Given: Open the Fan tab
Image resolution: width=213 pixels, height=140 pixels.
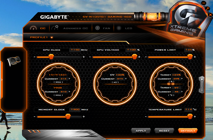Looking at the screenshot, I should (103, 28).
